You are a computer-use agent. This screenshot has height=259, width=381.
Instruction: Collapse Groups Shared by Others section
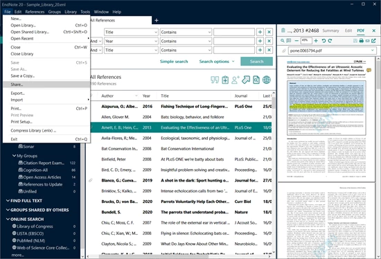tap(8, 210)
